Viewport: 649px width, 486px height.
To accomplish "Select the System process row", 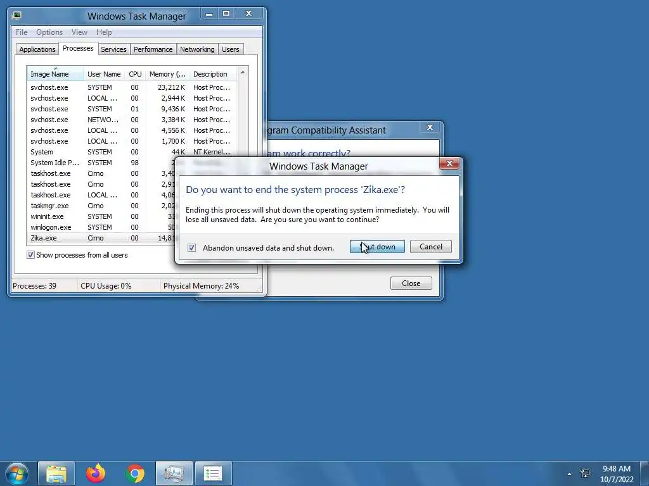I will pyautogui.click(x=132, y=152).
